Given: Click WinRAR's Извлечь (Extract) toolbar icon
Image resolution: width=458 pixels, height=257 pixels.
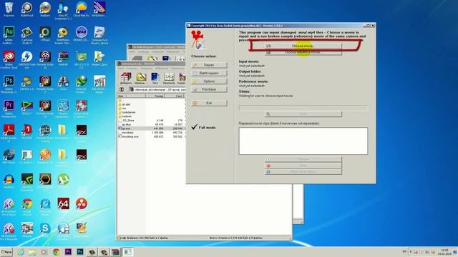Looking at the screenshot, I should [141, 79].
